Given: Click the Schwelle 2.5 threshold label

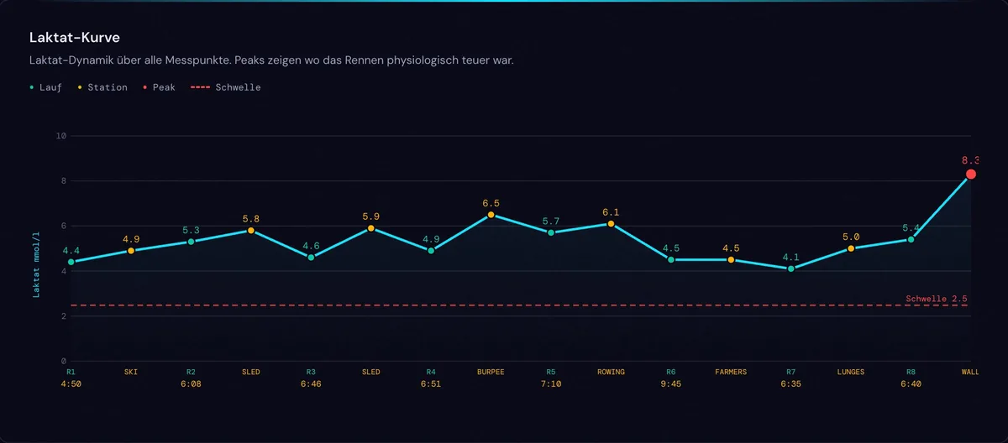Looking at the screenshot, I should tap(937, 299).
